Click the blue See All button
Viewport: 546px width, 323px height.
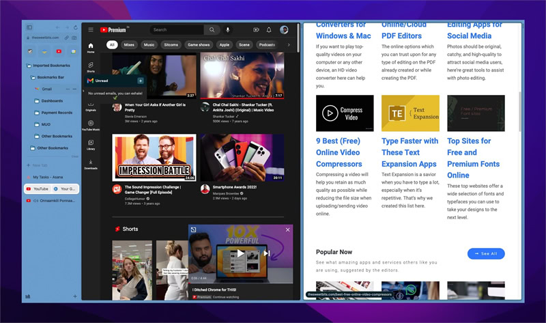[486, 253]
